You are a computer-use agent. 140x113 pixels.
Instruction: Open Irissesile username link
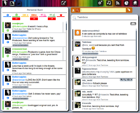pos(87,103)
